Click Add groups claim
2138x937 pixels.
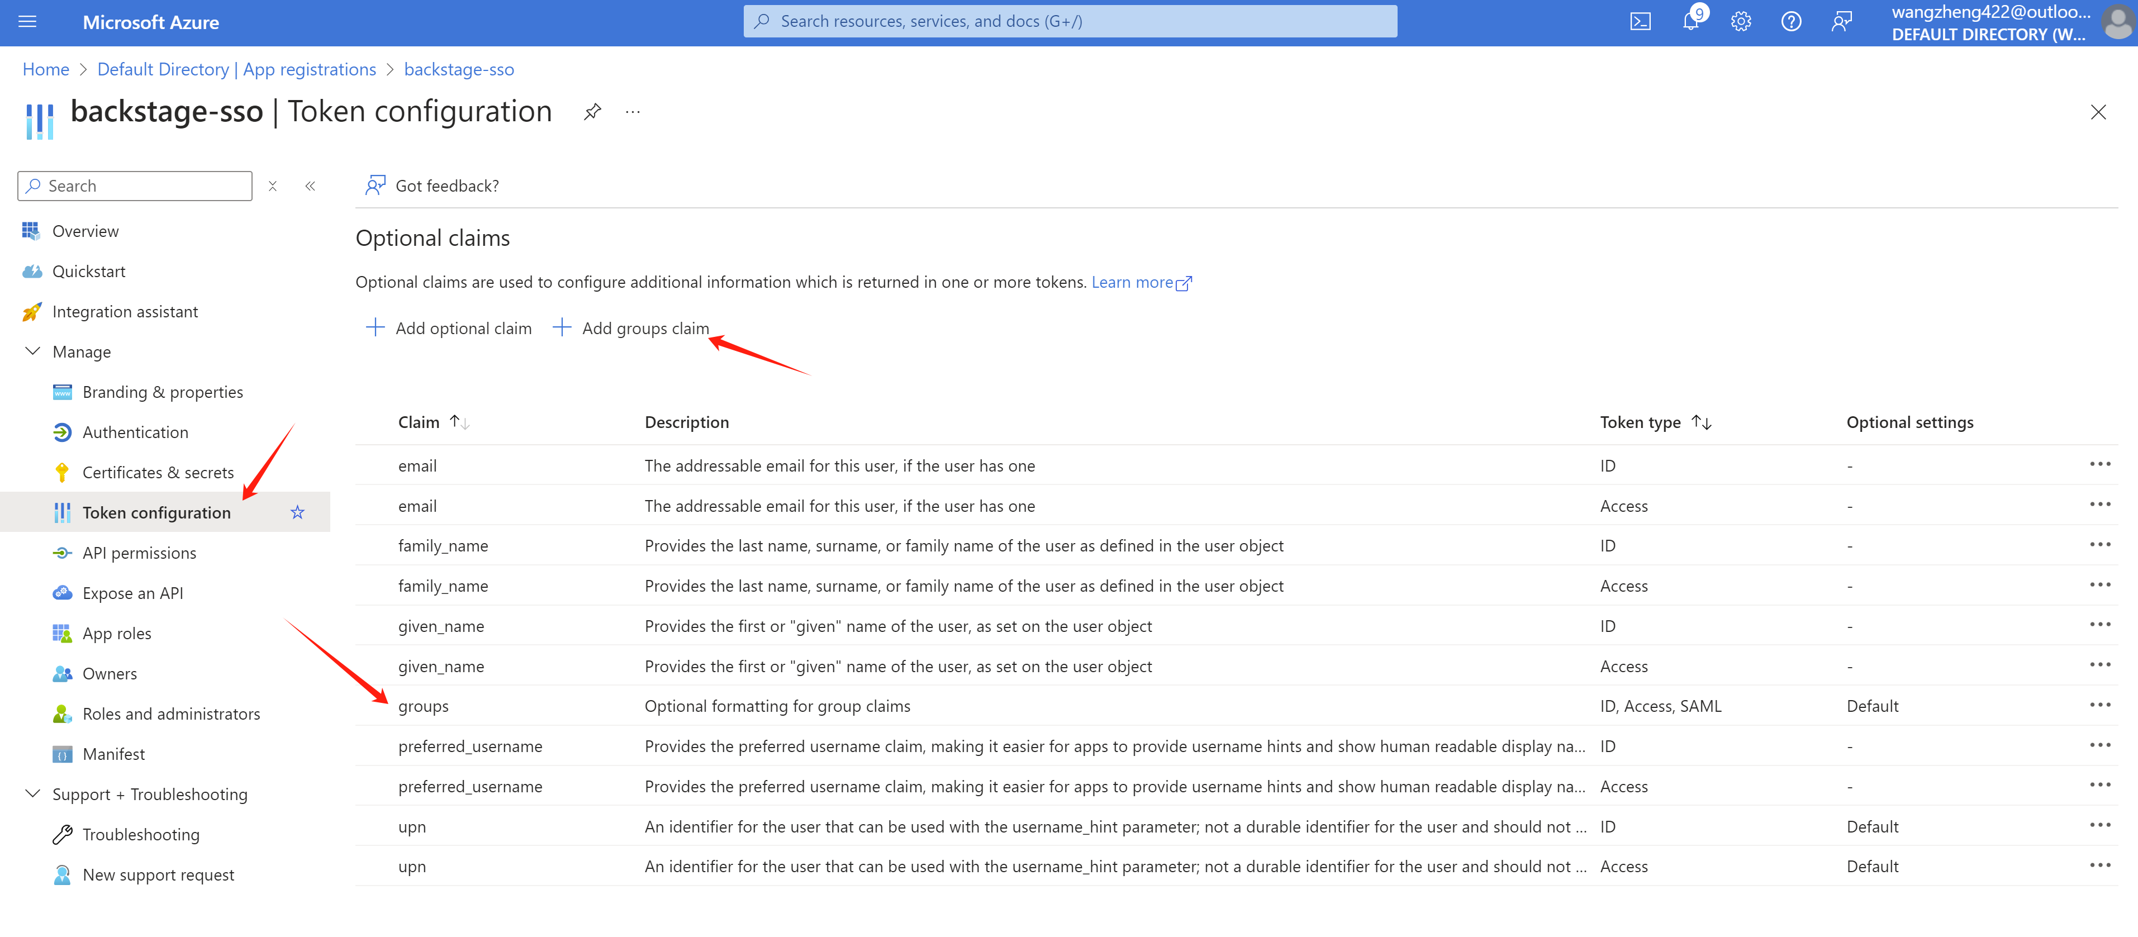click(x=631, y=328)
